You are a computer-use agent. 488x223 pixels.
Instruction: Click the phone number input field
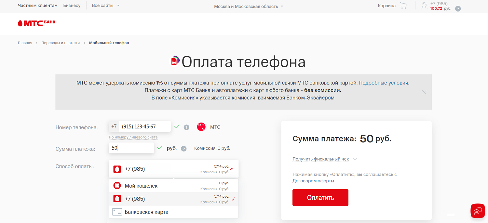tap(145, 126)
